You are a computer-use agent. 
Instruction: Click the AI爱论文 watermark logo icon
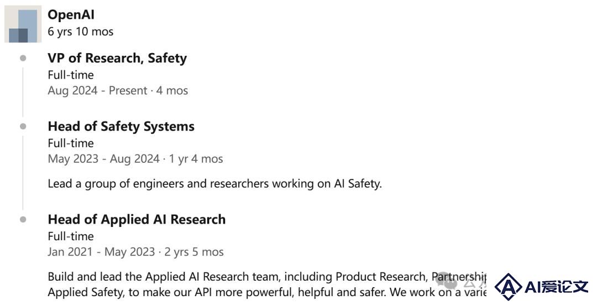(x=508, y=286)
